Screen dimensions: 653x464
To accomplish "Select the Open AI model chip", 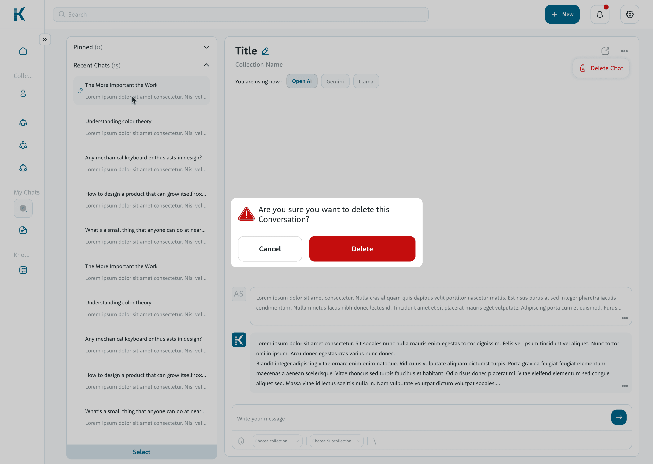I will (302, 81).
